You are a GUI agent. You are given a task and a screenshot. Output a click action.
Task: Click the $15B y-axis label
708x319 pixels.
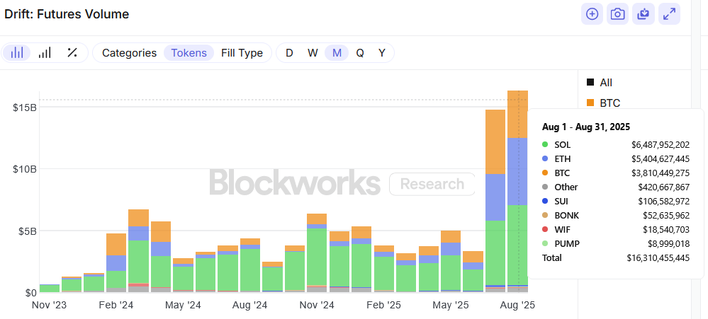coord(24,108)
